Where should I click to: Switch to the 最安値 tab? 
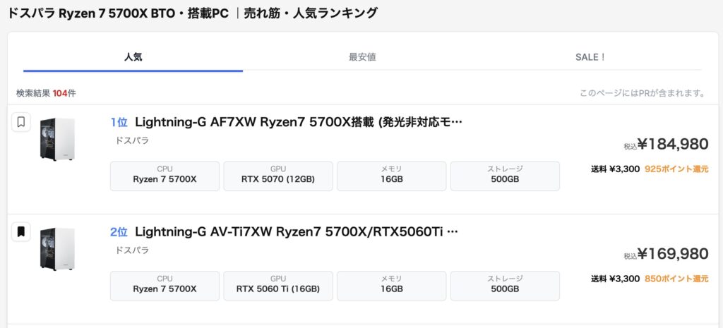click(x=362, y=57)
